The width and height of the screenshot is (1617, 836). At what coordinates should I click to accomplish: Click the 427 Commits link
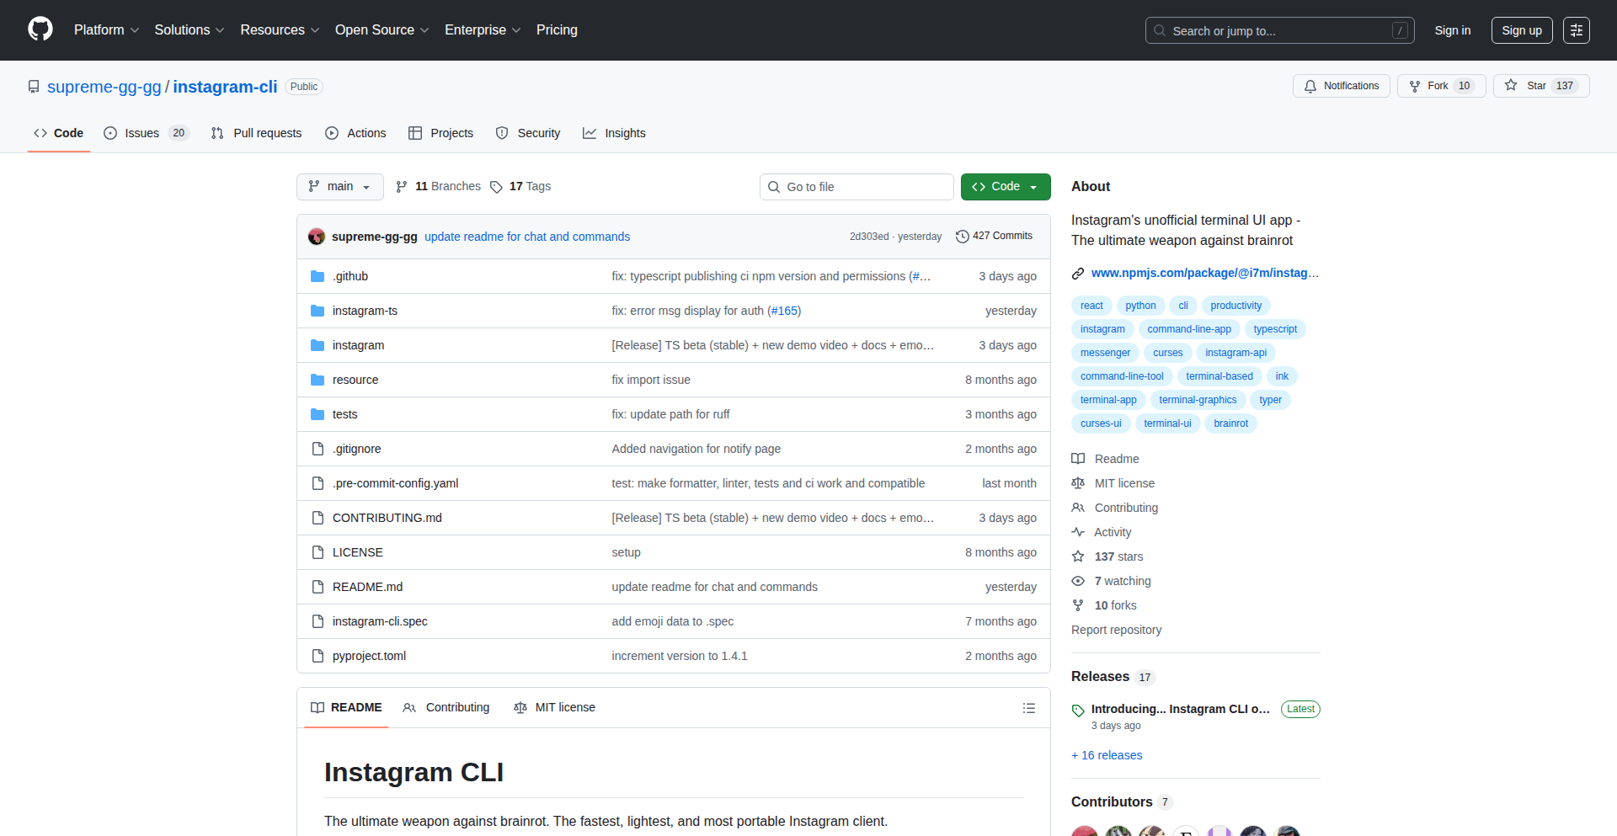pyautogui.click(x=994, y=237)
